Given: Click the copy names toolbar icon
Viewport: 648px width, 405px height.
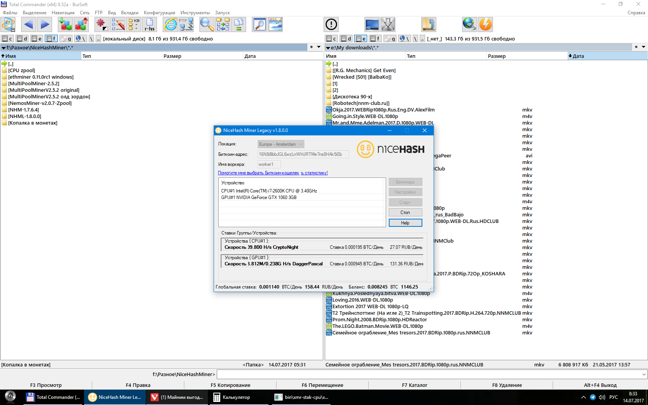Looking at the screenshot, I should (x=239, y=25).
